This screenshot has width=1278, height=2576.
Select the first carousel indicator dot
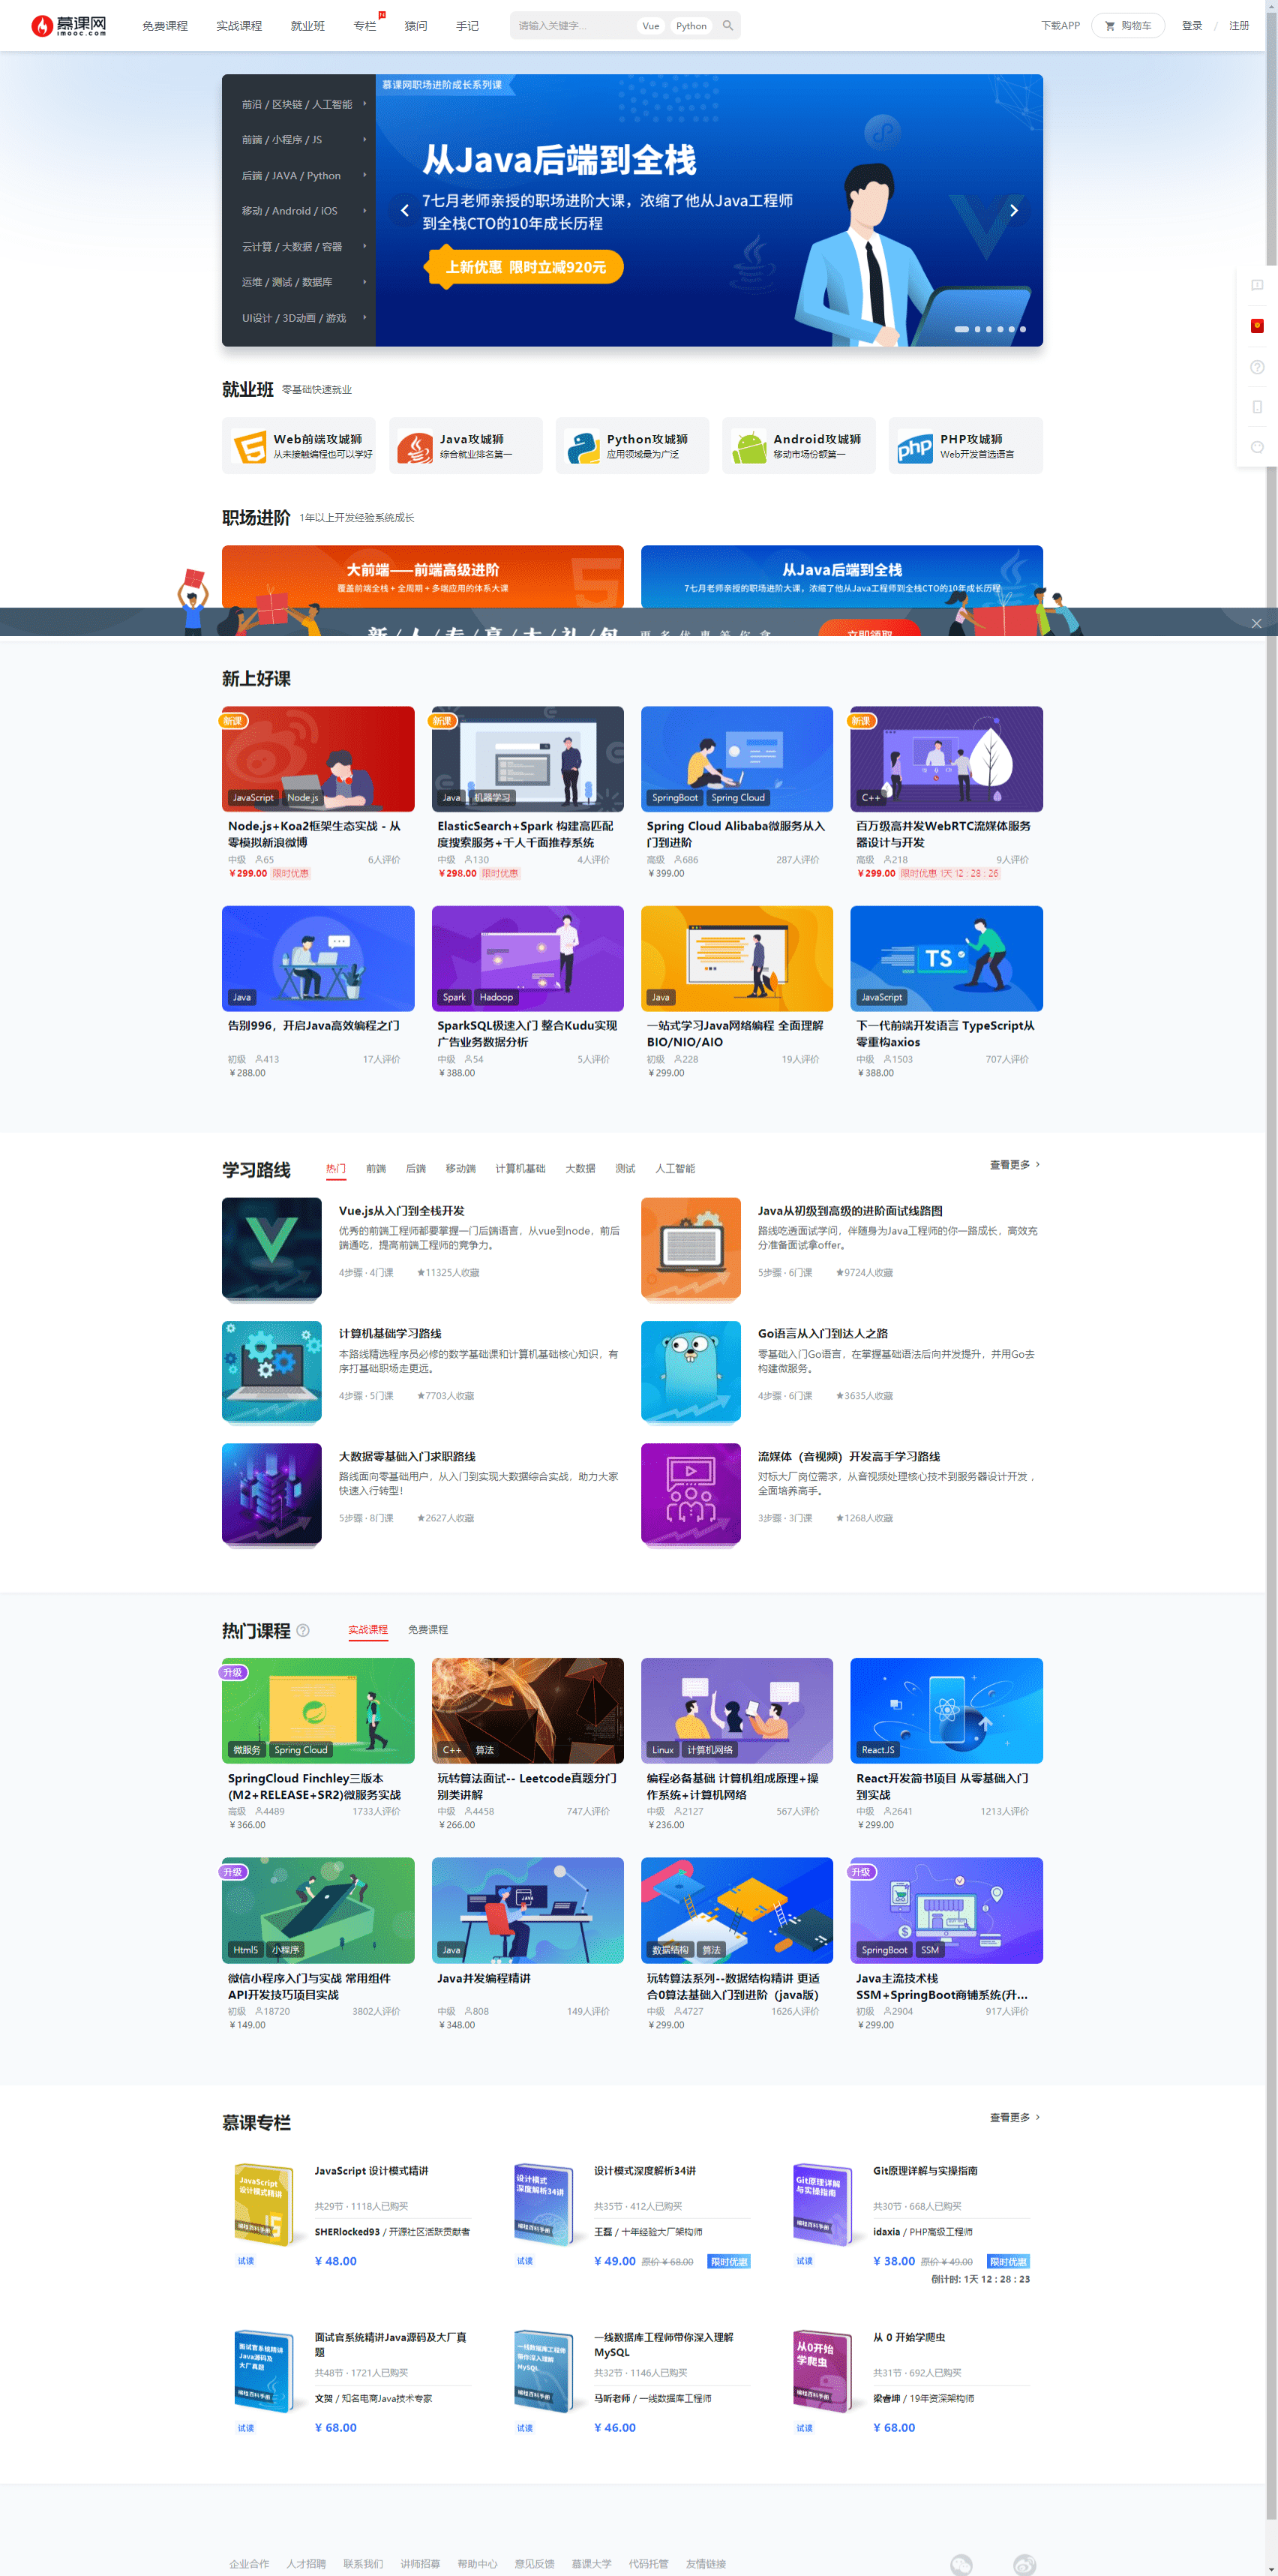coord(961,329)
